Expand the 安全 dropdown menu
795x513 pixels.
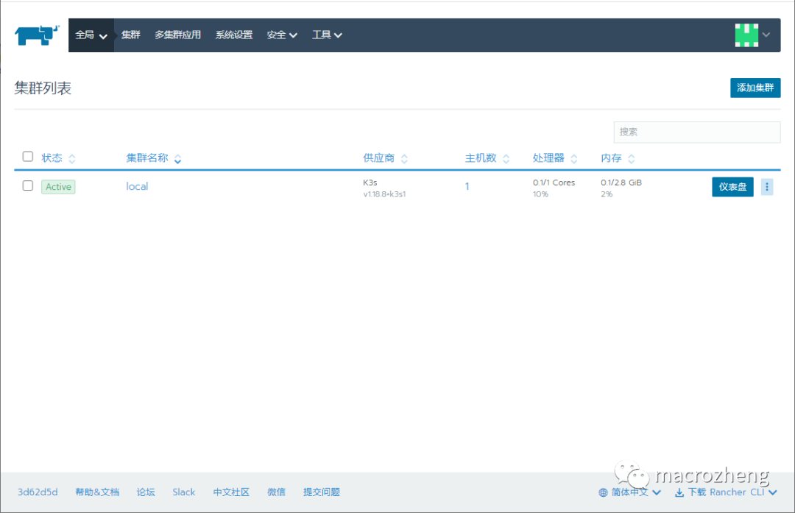282,35
